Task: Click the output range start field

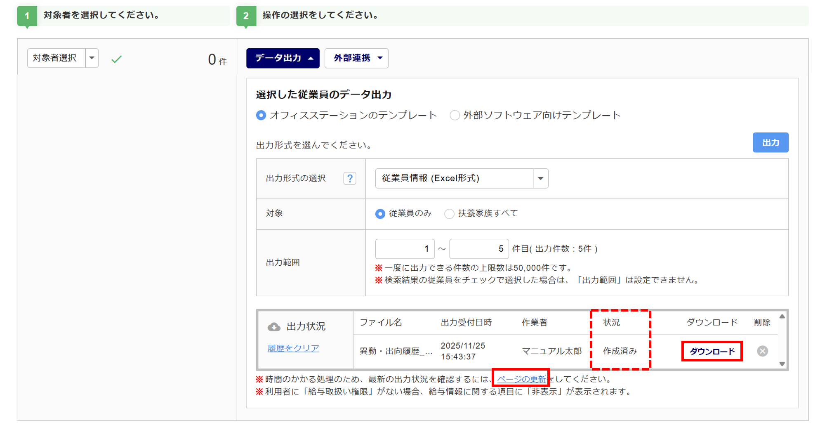Action: point(405,249)
